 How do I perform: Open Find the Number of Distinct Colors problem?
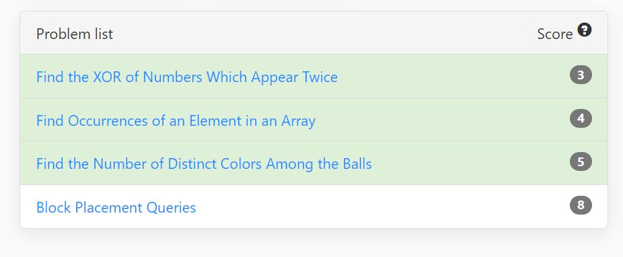[x=204, y=163]
